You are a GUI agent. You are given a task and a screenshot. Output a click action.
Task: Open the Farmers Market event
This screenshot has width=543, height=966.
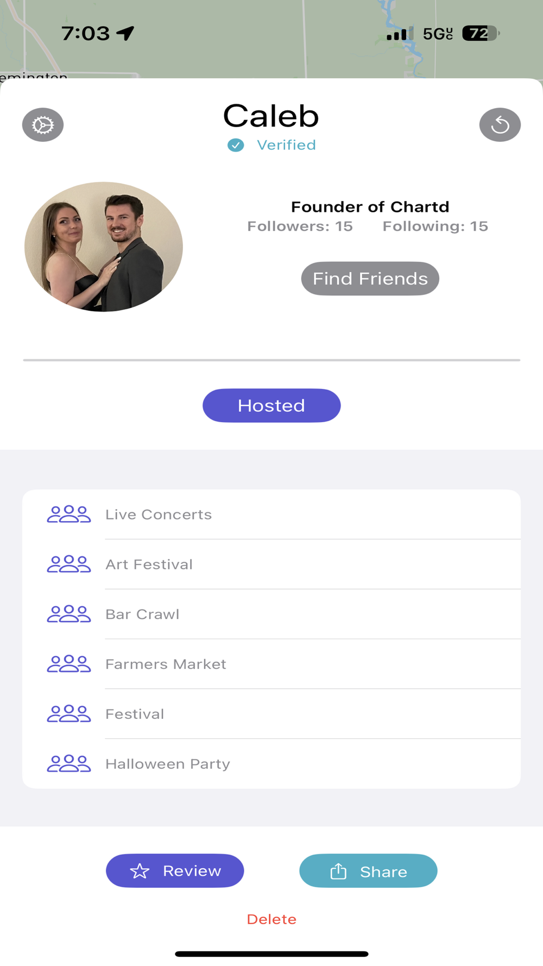click(x=166, y=664)
